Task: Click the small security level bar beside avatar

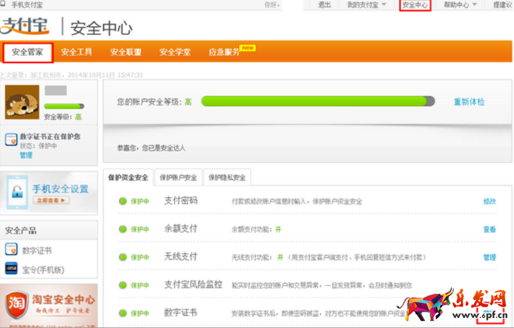Action: 64,106
